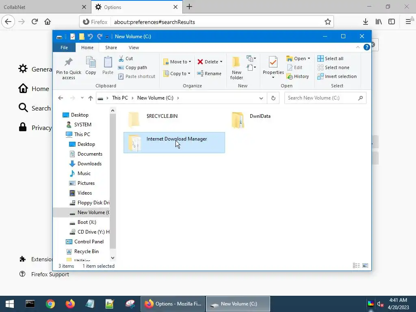Click Quick Access Undo icon
The image size is (416, 312).
pyautogui.click(x=90, y=37)
